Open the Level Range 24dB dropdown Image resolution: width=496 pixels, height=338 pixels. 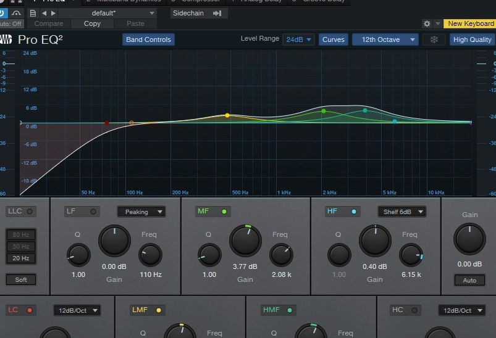pos(298,39)
